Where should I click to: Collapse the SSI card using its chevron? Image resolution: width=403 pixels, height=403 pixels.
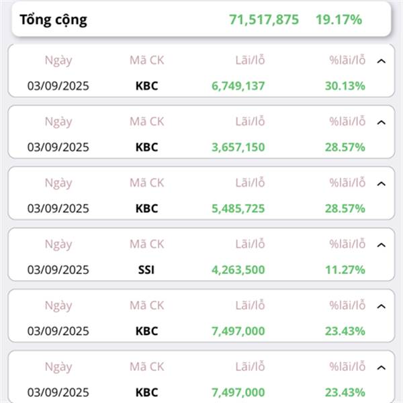coord(381,245)
